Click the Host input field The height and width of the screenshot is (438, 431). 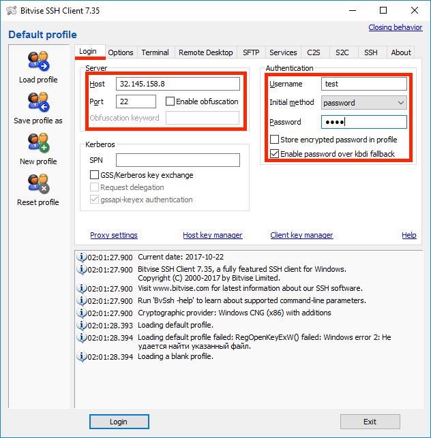coord(178,84)
